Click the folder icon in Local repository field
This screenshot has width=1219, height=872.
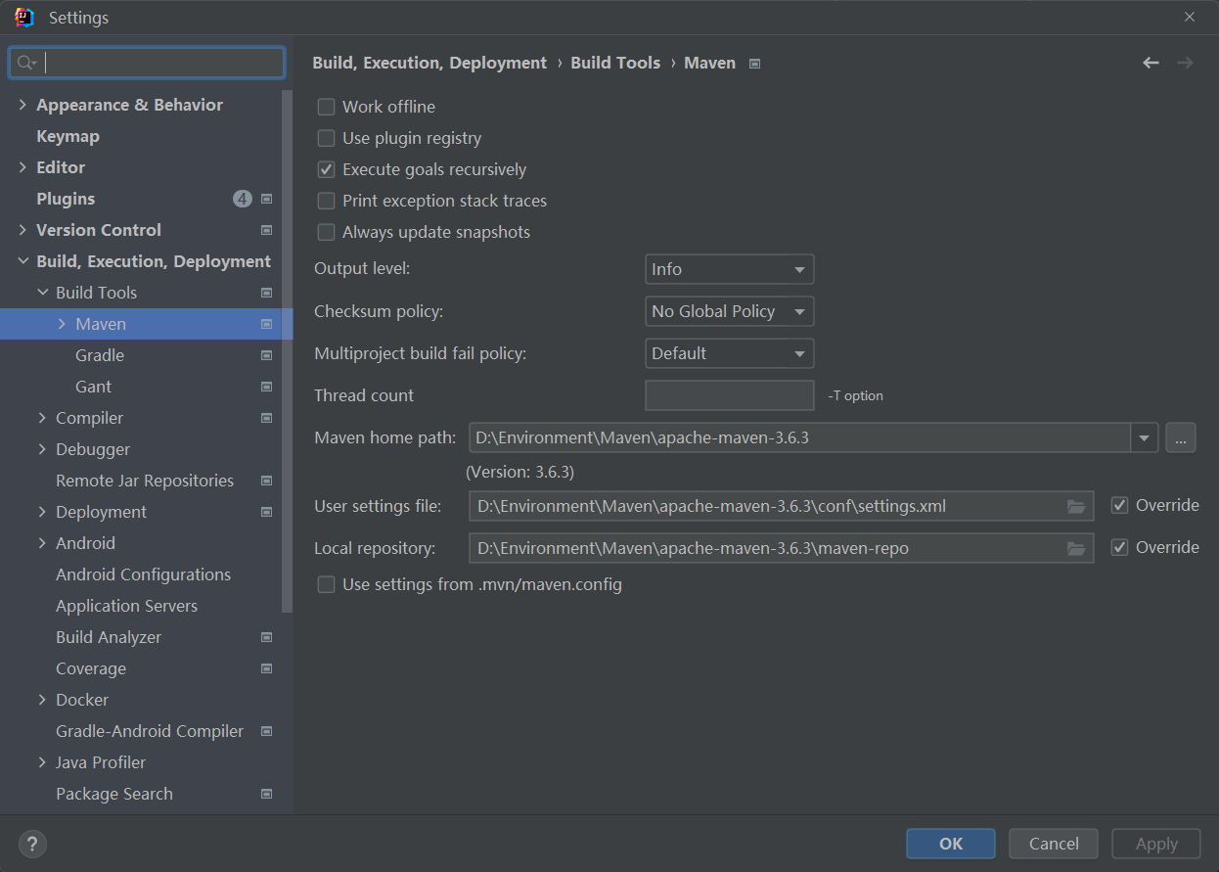point(1076,548)
